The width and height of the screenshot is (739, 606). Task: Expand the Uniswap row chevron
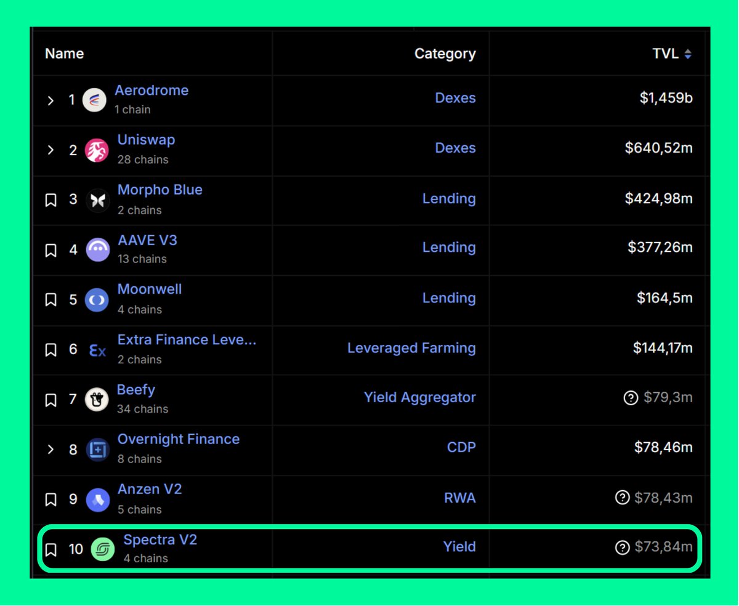pyautogui.click(x=51, y=150)
